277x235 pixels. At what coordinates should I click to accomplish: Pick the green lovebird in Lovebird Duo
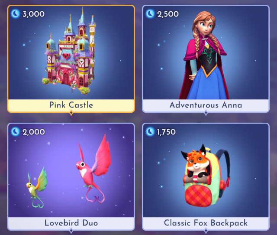(37, 187)
